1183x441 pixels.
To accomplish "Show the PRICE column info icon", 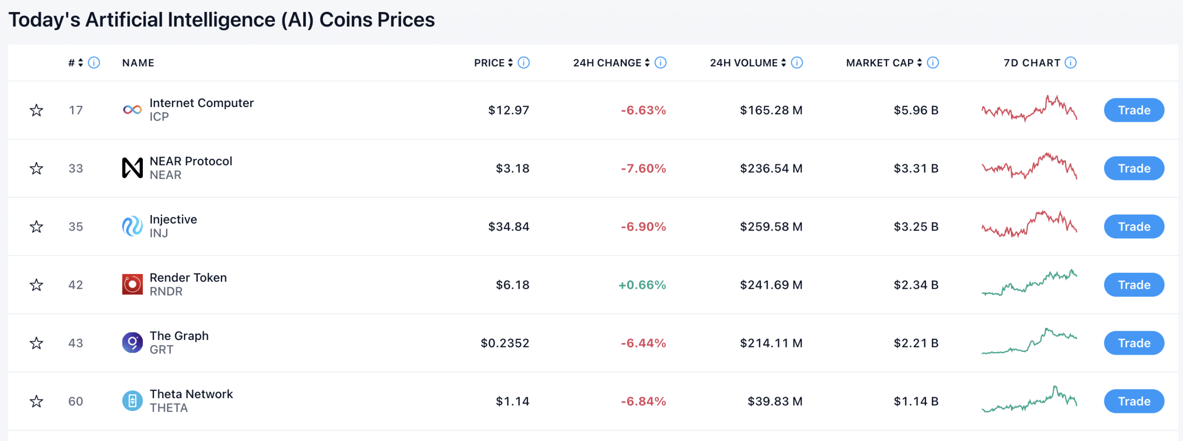I will pyautogui.click(x=524, y=63).
